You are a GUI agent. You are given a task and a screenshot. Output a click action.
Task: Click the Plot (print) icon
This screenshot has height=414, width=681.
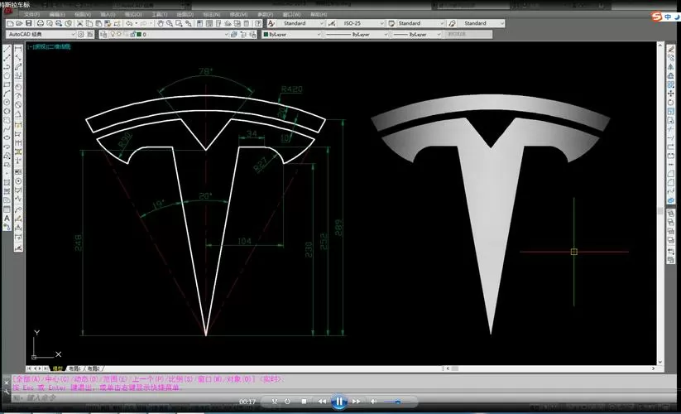(41, 23)
